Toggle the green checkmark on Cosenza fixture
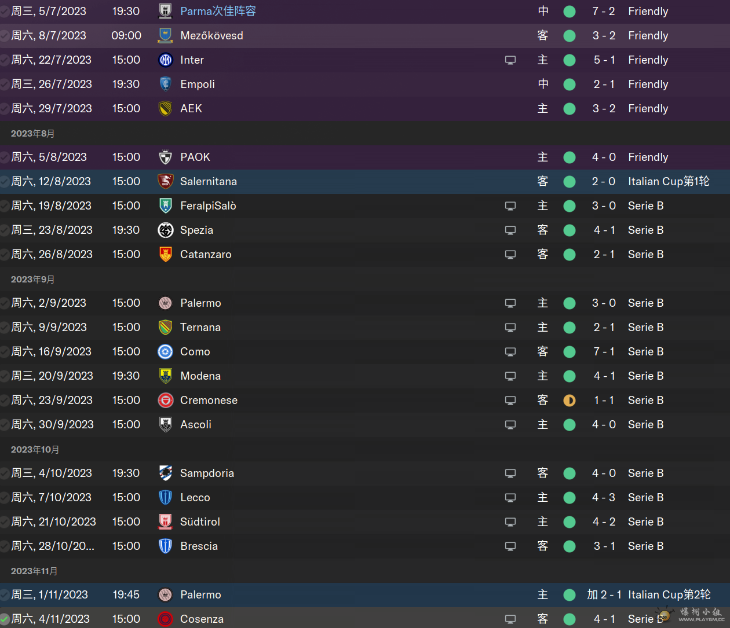This screenshot has width=730, height=628. point(5,619)
